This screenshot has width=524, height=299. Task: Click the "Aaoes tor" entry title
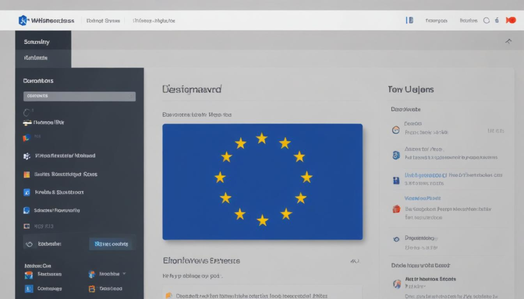click(x=424, y=149)
